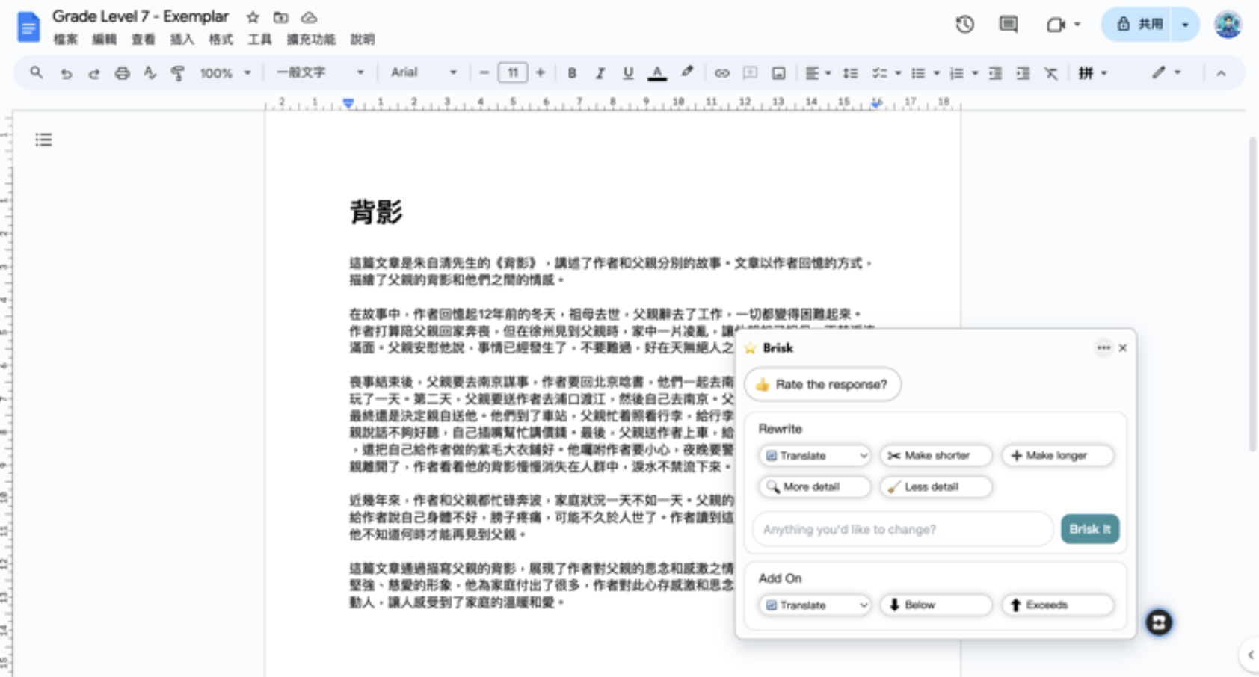
Task: Open the 查看 menu
Action: tap(143, 40)
